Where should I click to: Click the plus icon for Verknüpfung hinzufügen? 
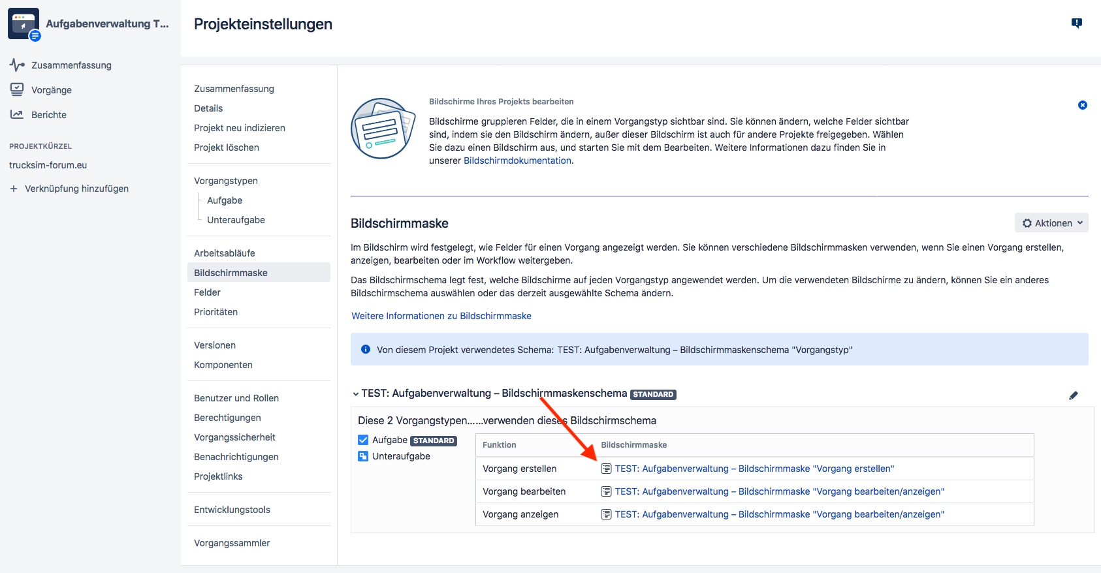click(x=14, y=189)
